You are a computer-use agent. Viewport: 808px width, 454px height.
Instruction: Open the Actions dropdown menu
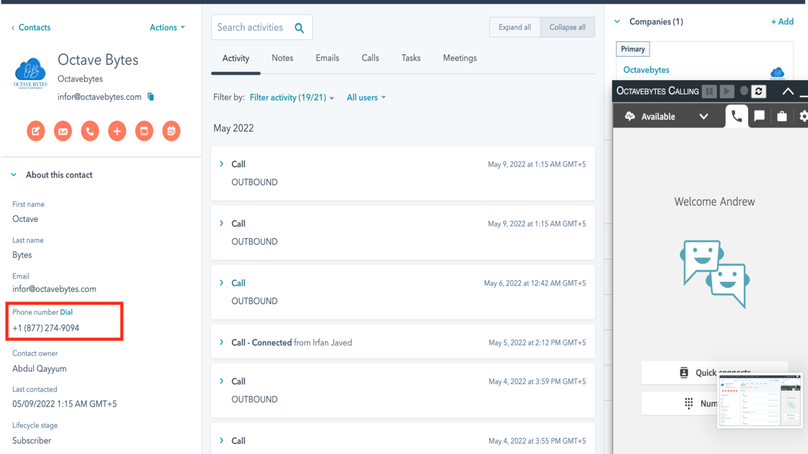click(x=167, y=27)
